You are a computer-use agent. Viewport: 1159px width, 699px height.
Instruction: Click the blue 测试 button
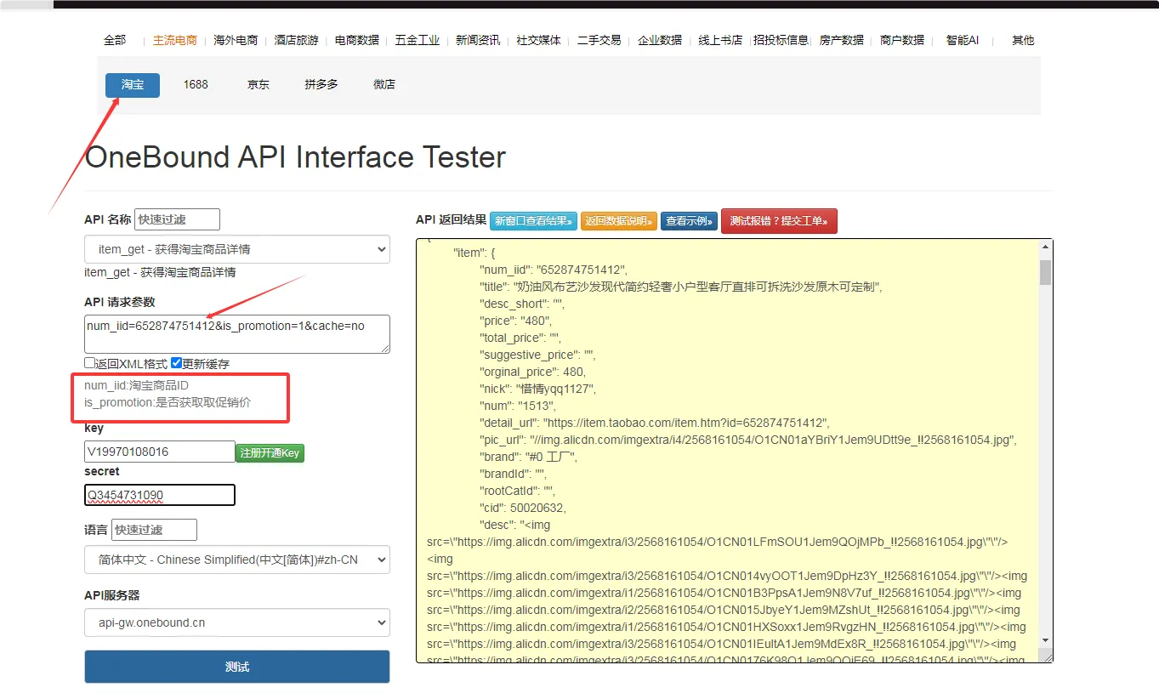point(237,667)
